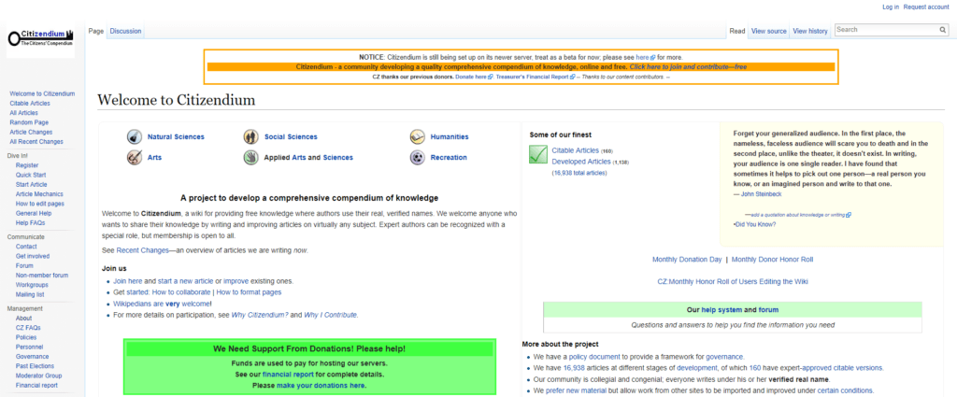The height and width of the screenshot is (397, 957).
Task: Open Natural Sciences link
Action: tap(176, 137)
